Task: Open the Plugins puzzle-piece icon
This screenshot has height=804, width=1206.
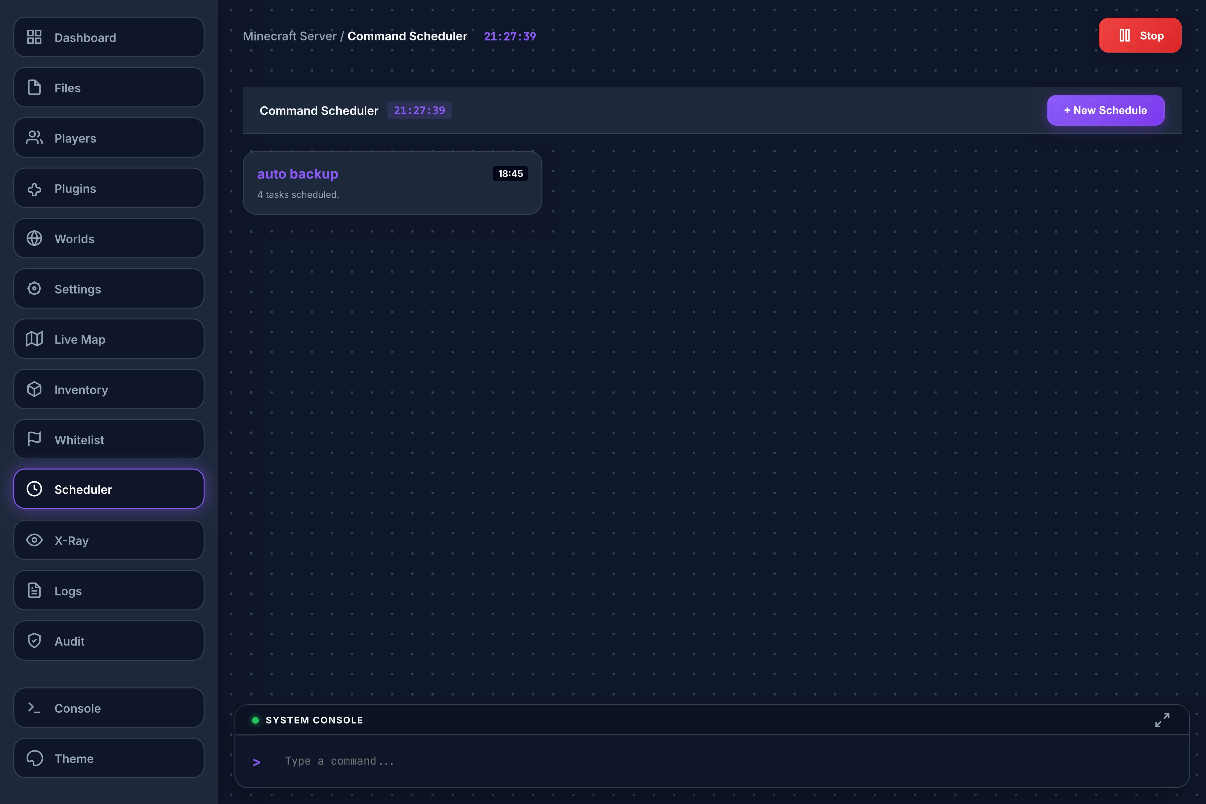Action: [34, 188]
